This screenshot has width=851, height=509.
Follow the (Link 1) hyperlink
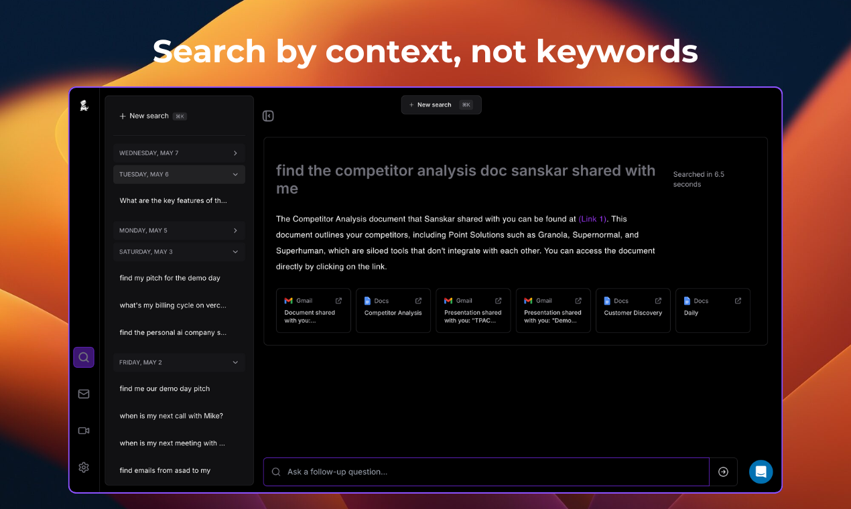coord(592,219)
